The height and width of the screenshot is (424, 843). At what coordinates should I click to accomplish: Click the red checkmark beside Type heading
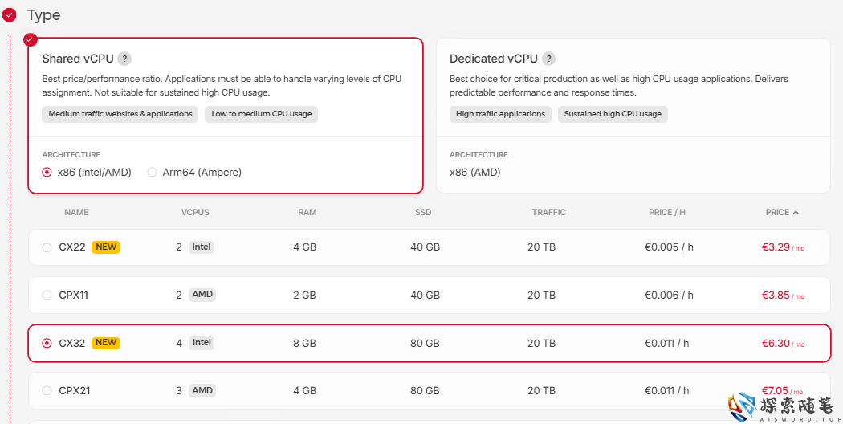10,14
